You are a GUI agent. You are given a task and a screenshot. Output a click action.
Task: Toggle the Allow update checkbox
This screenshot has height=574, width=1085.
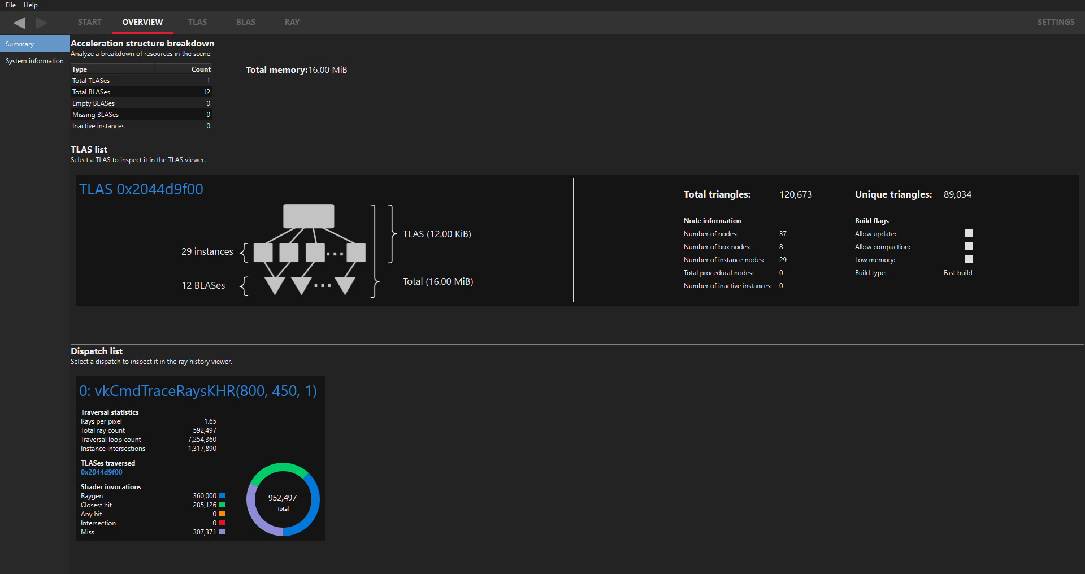point(968,233)
